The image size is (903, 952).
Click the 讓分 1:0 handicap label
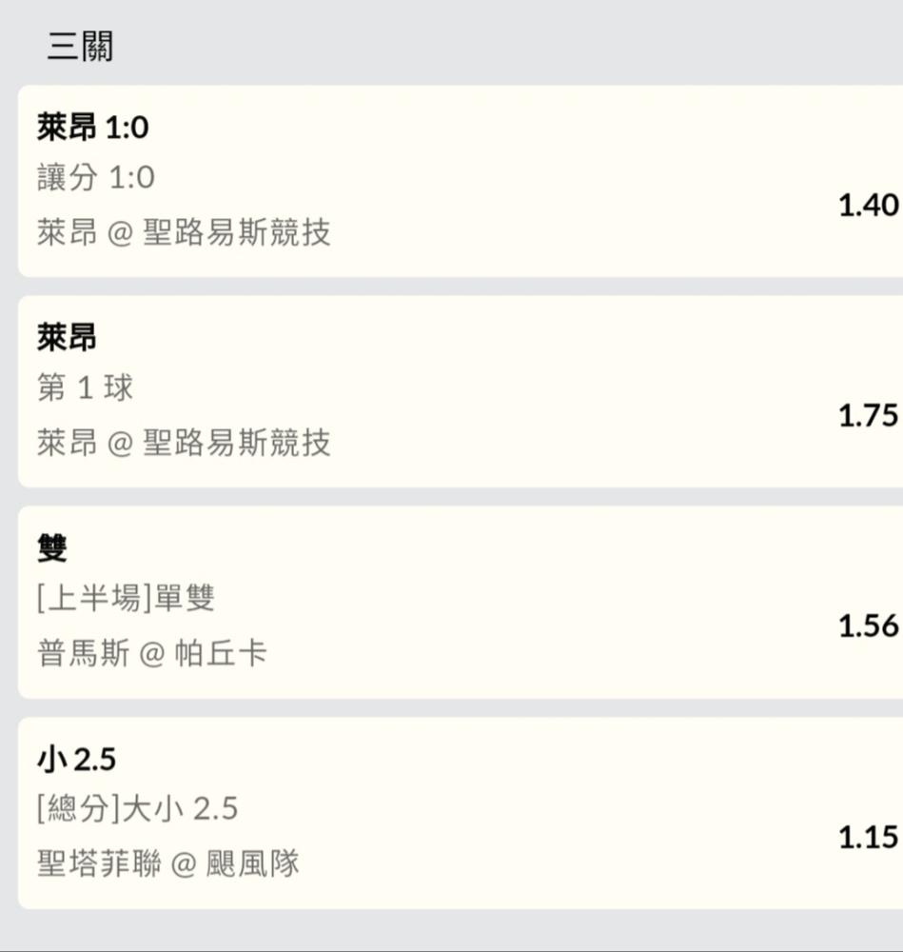point(95,178)
